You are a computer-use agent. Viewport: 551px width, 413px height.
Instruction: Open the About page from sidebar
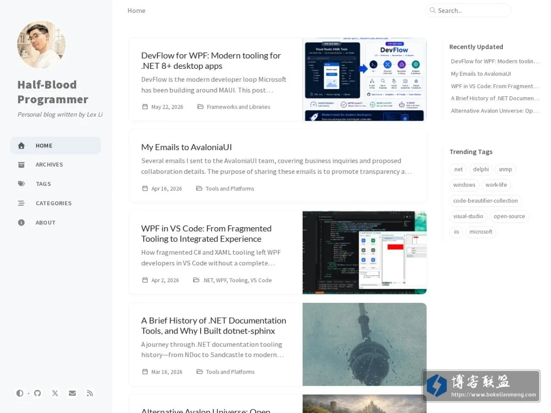point(56,223)
